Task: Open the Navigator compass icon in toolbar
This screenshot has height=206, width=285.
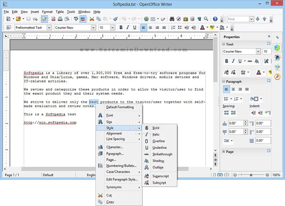Action: tap(179, 19)
